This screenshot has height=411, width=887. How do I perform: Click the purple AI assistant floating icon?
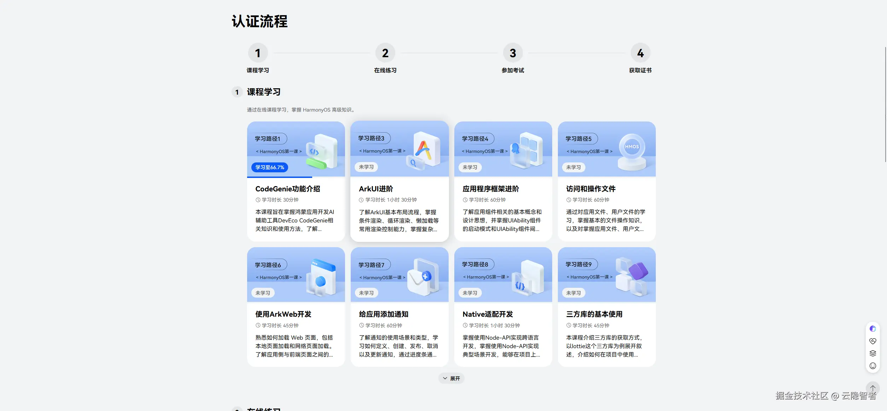click(x=873, y=329)
